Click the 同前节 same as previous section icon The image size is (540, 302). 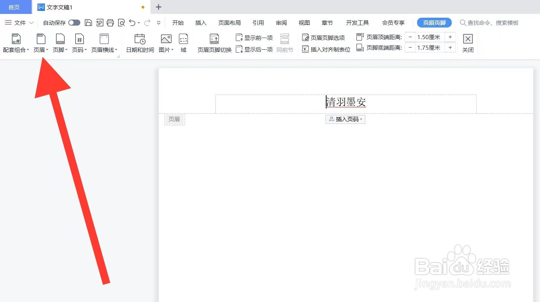(x=285, y=39)
